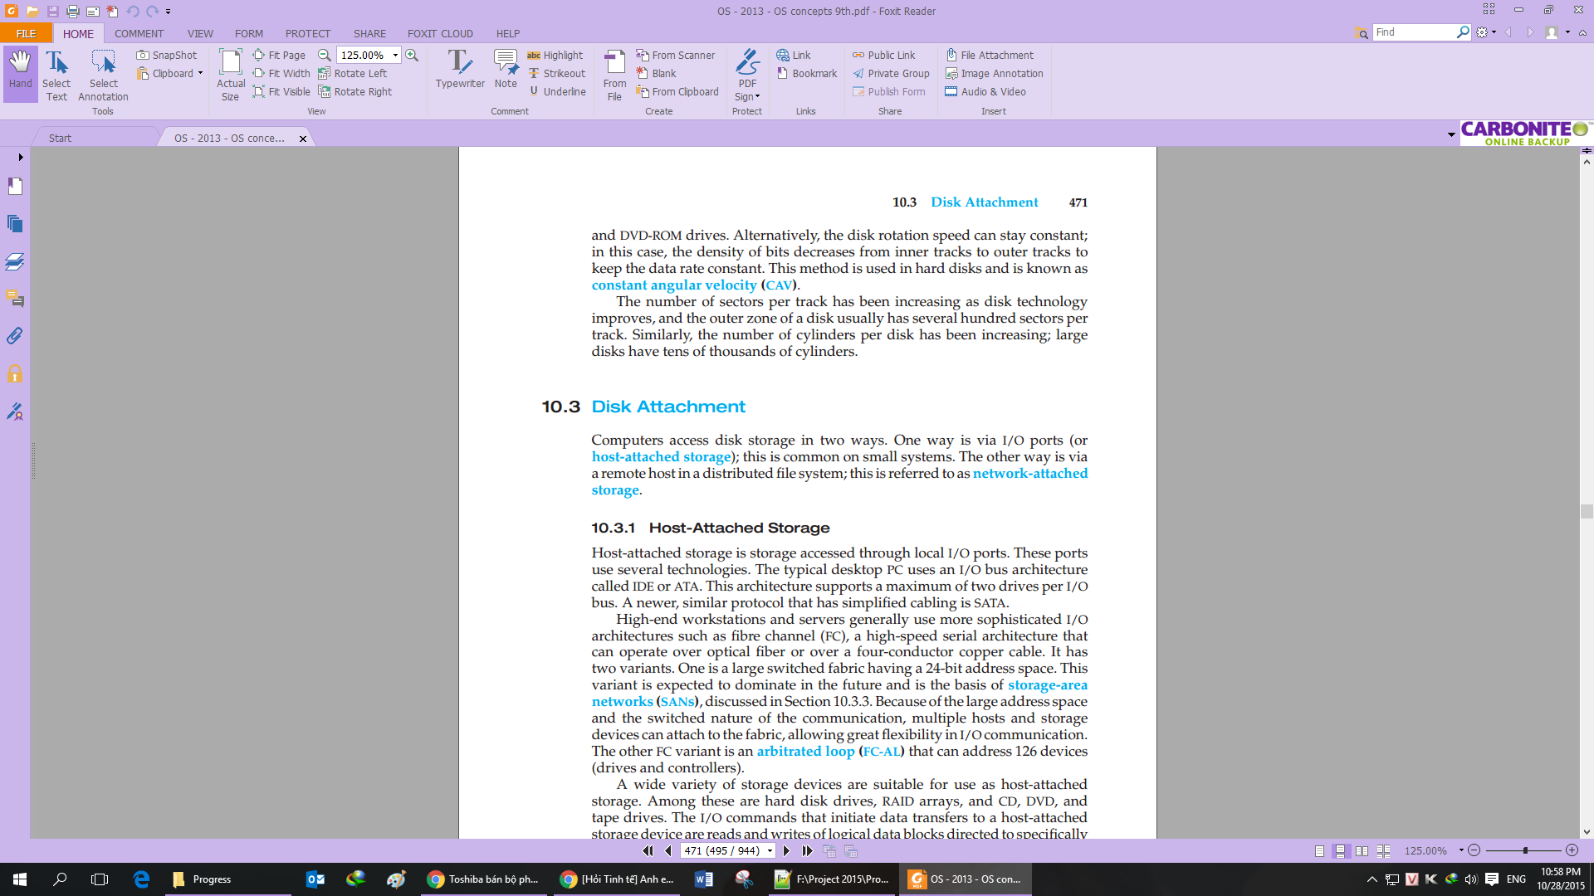
Task: Select the Hand tool
Action: [21, 73]
